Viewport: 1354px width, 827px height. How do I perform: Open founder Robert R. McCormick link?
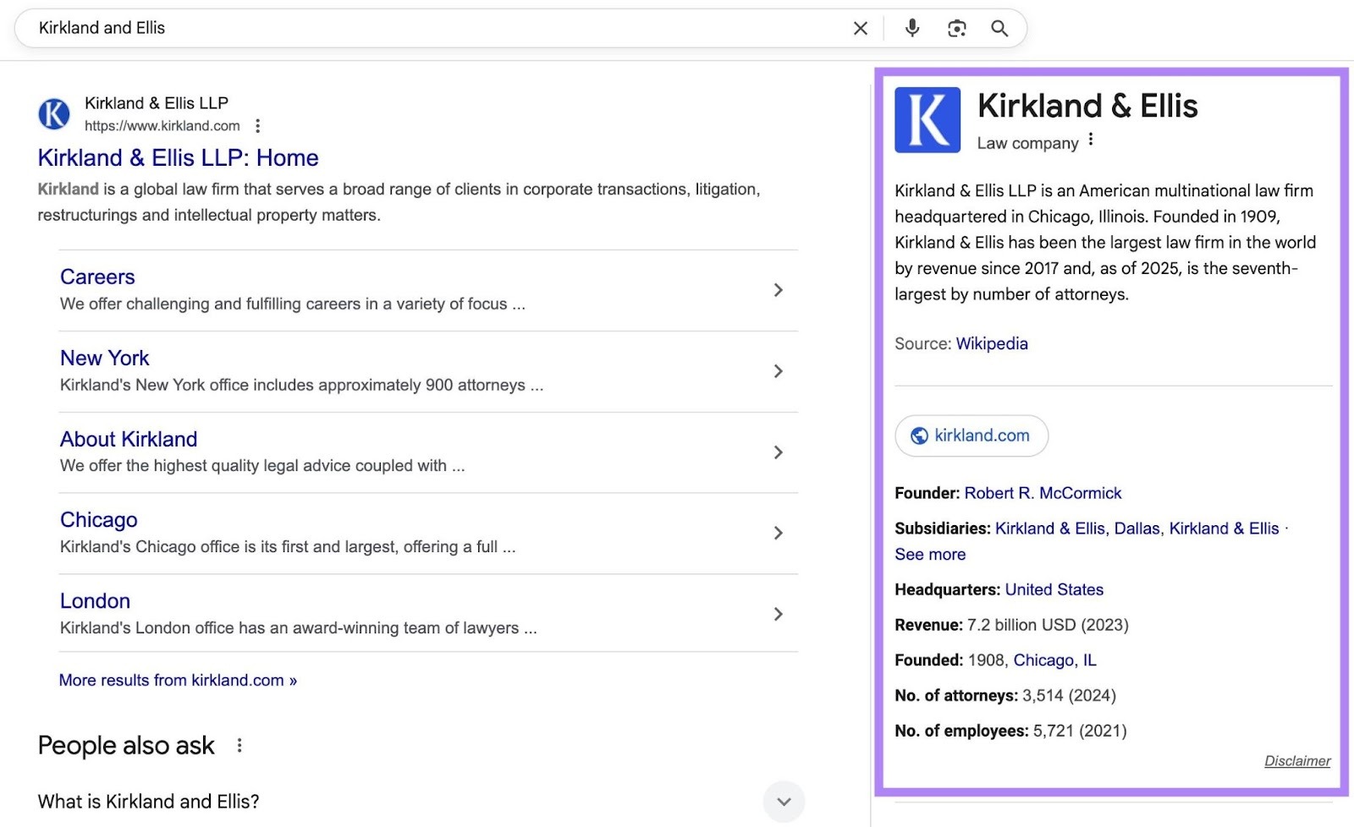point(1043,492)
